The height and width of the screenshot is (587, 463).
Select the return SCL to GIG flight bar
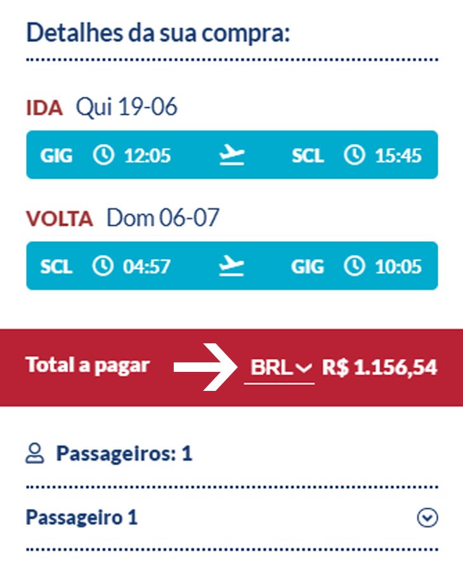click(232, 266)
